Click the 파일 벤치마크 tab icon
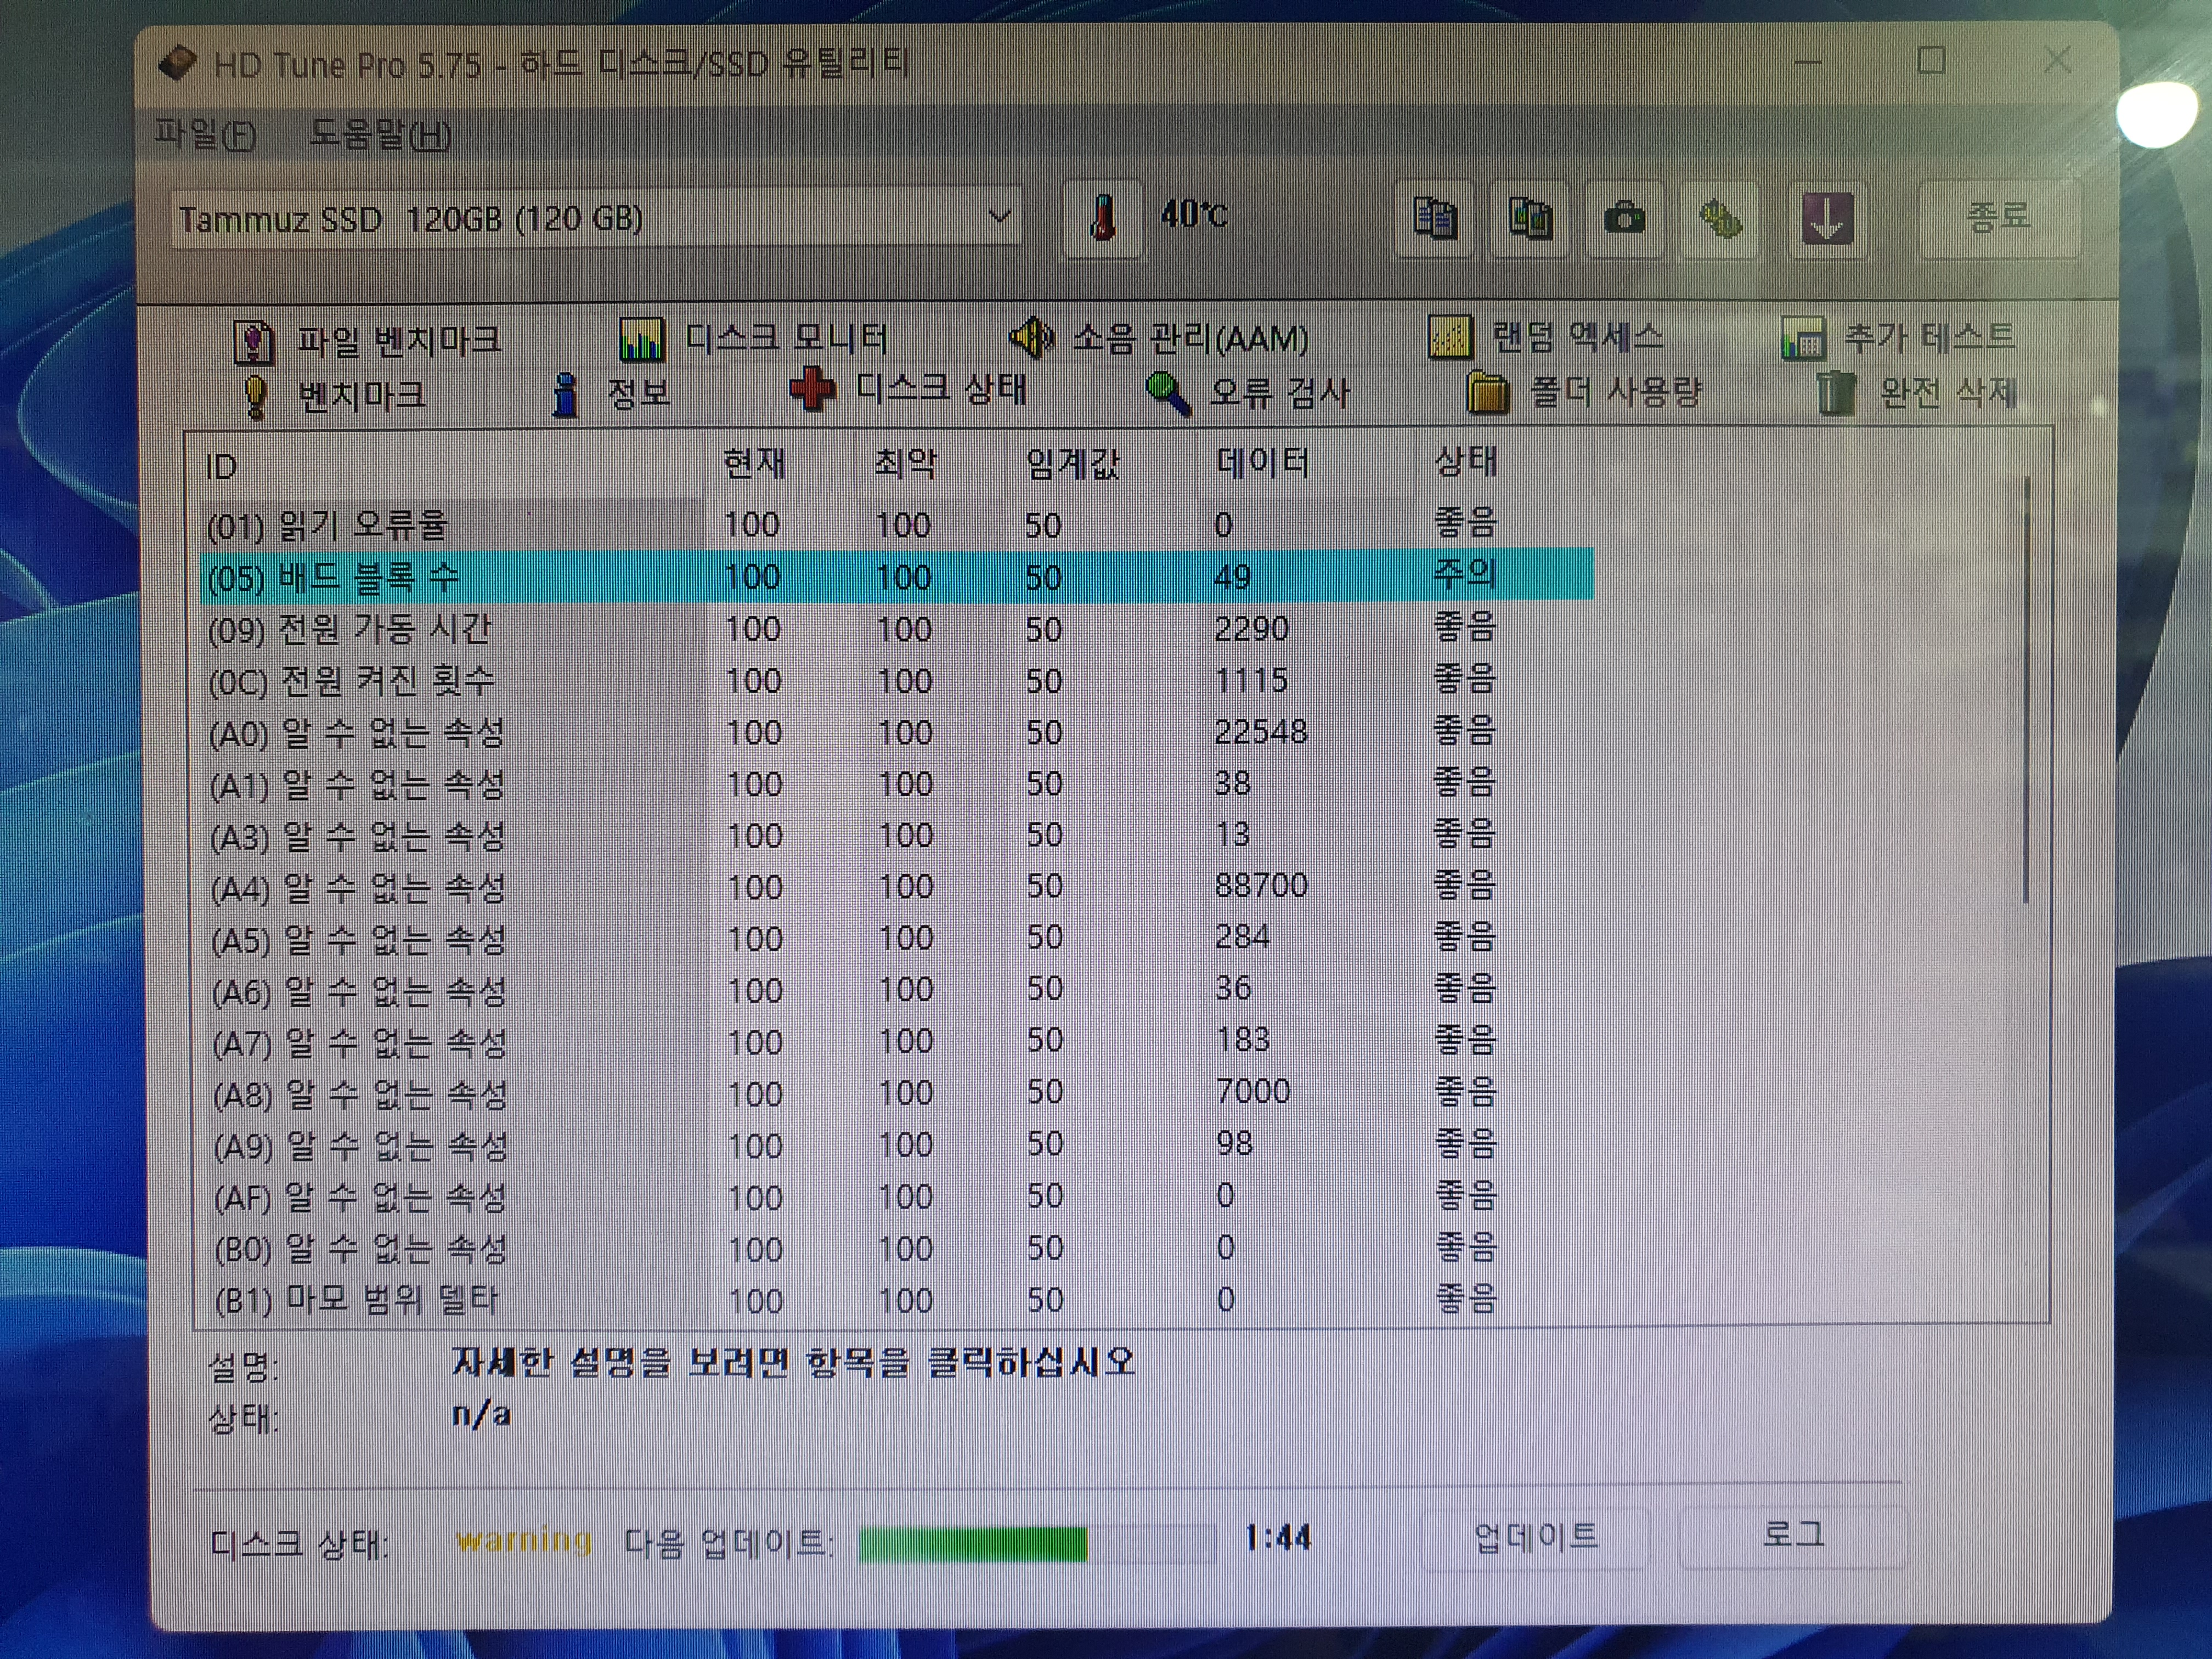2212x1659 pixels. click(253, 342)
